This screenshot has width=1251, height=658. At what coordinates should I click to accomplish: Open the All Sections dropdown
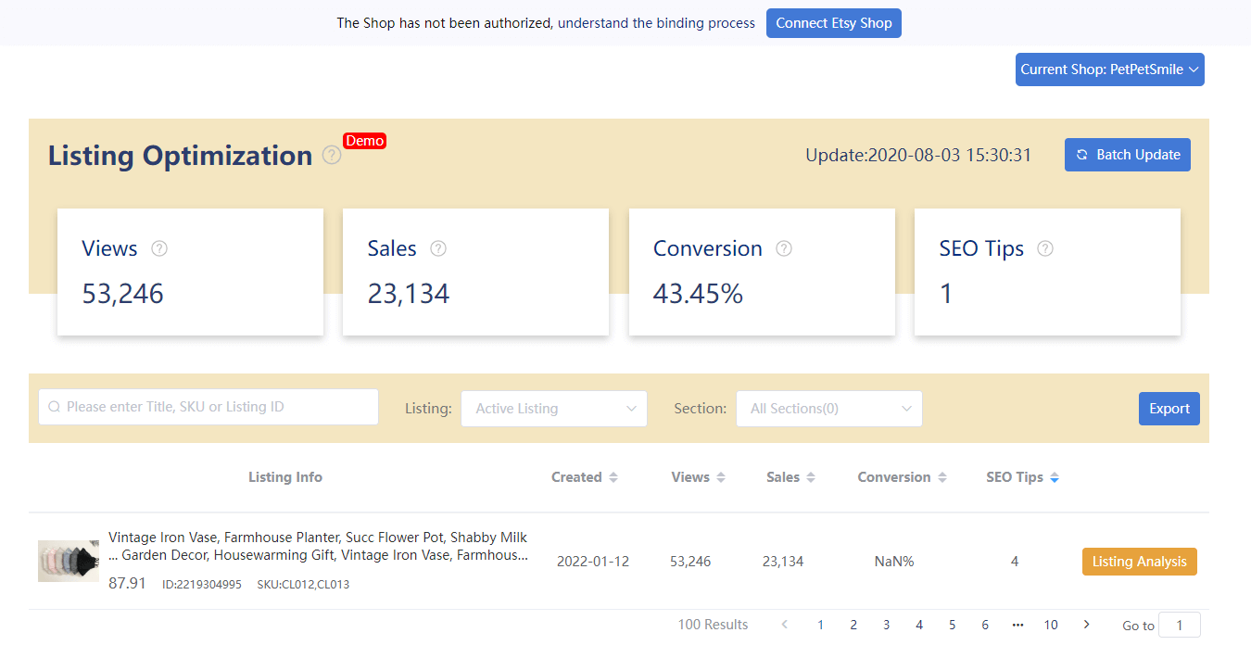point(828,408)
